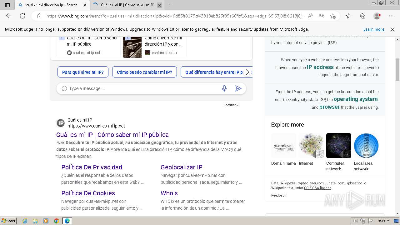This screenshot has width=400, height=225.
Task: Open the Computer network thumbnail
Action: pyautogui.click(x=339, y=146)
